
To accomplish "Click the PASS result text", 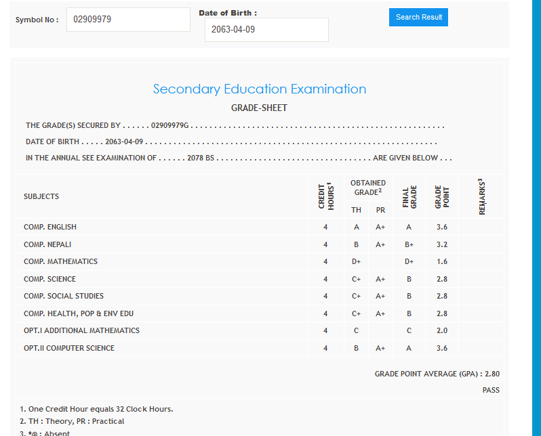I will pos(491,390).
